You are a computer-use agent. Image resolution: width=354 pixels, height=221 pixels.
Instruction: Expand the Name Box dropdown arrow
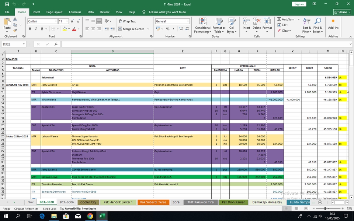pos(24,44)
